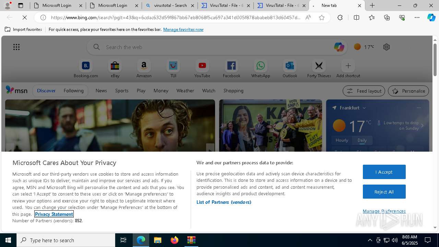Viewport: 439px width, 247px height.
Task: Open the Collections toolbar button
Action: 387,17
